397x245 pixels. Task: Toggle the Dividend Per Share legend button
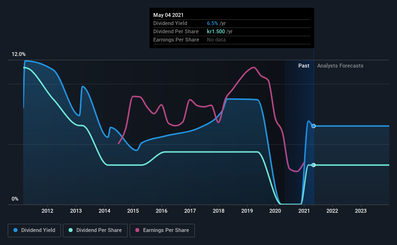95,231
